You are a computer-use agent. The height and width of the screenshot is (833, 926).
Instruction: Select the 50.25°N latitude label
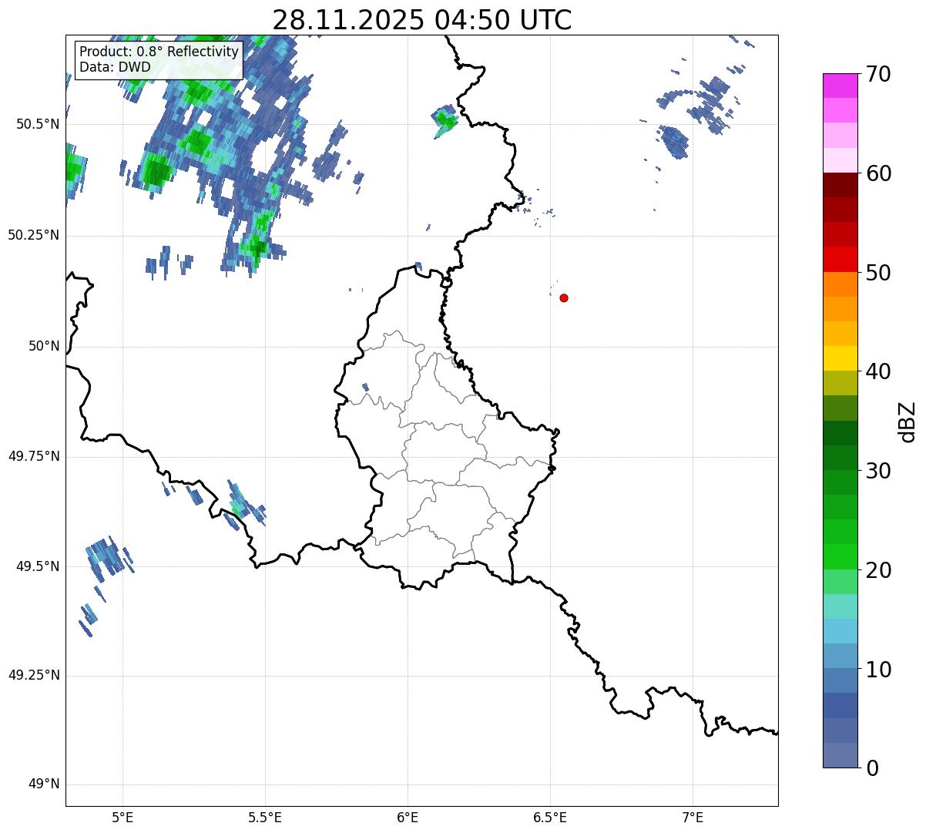pyautogui.click(x=34, y=235)
